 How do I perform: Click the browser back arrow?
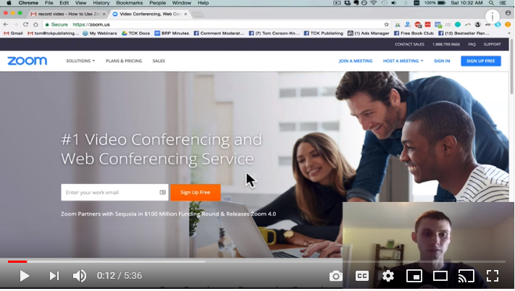coord(6,25)
